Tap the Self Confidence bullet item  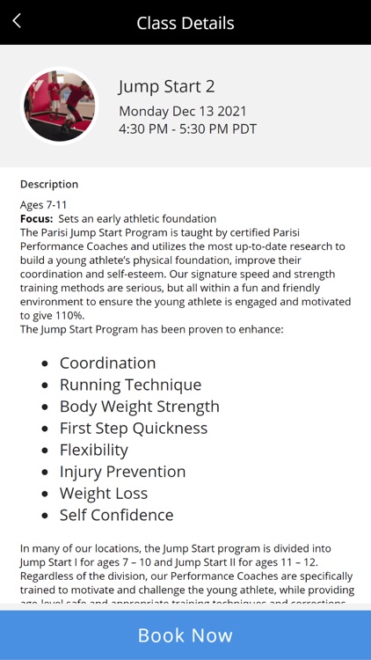point(117,515)
